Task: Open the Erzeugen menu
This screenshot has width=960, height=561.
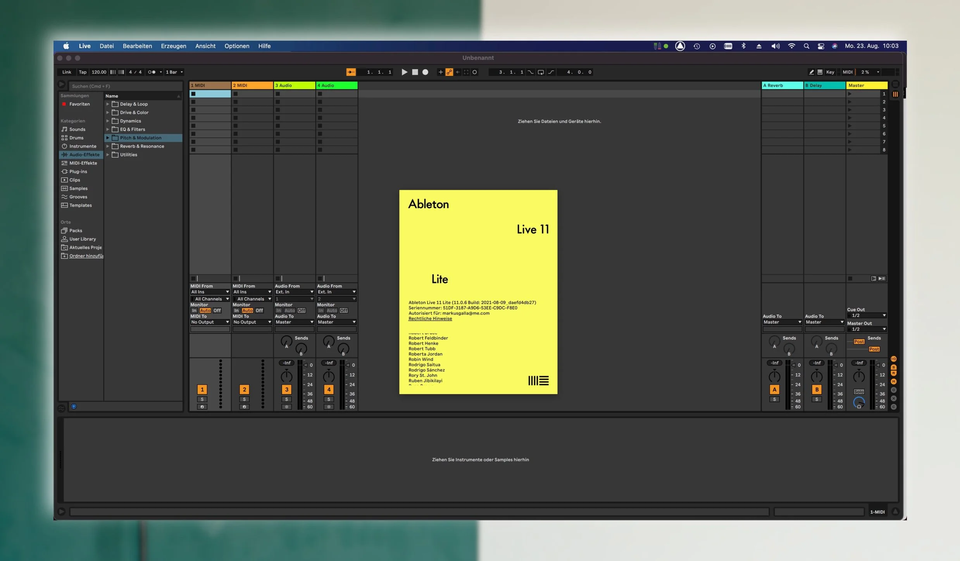Action: (173, 46)
